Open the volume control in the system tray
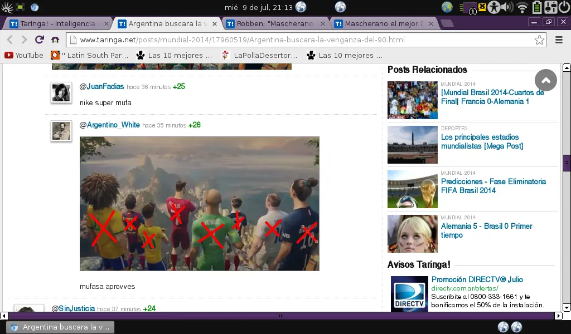The width and height of the screenshot is (571, 334). [507, 7]
